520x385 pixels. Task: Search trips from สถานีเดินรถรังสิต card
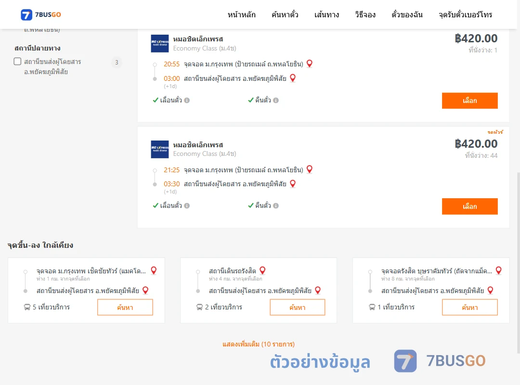point(298,308)
